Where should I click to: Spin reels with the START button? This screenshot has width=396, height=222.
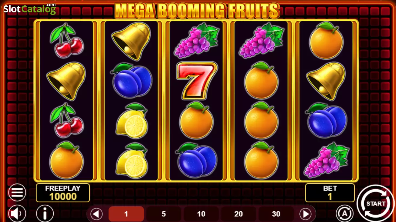pyautogui.click(x=375, y=203)
